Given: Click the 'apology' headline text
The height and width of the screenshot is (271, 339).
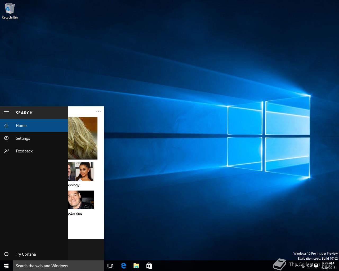Looking at the screenshot, I should tap(74, 185).
